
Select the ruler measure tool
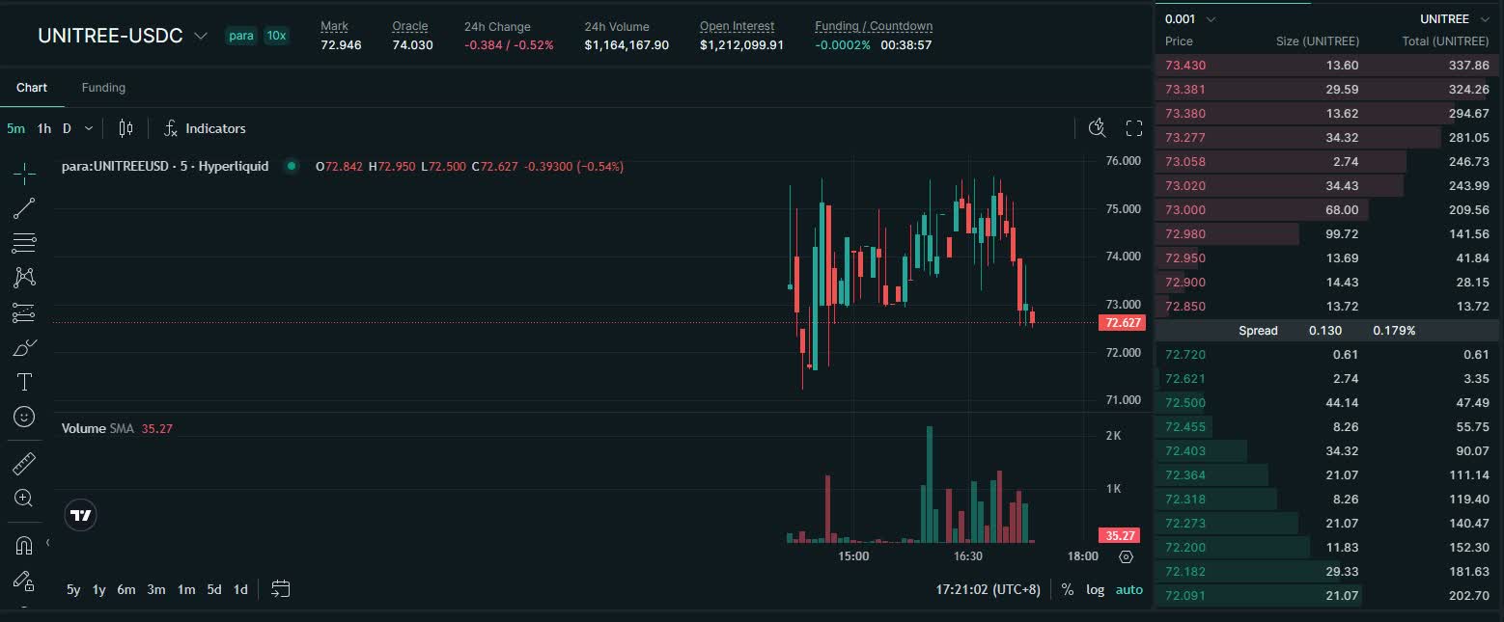[24, 464]
